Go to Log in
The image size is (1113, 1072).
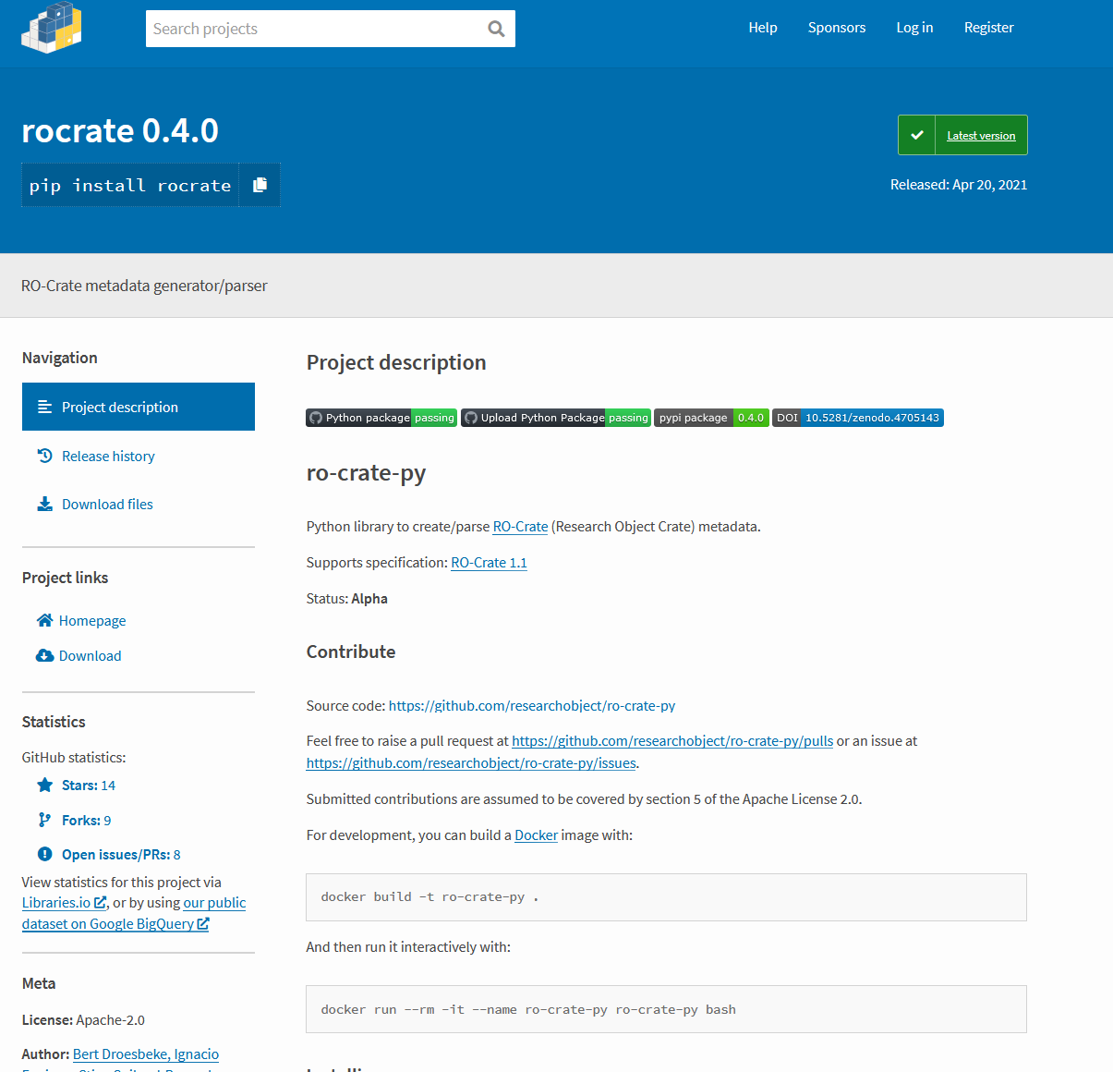click(x=914, y=28)
